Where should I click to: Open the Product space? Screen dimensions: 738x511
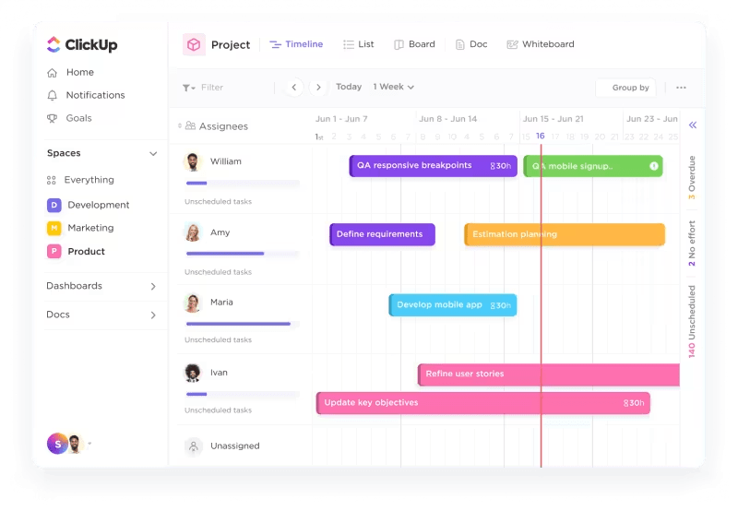point(76,251)
